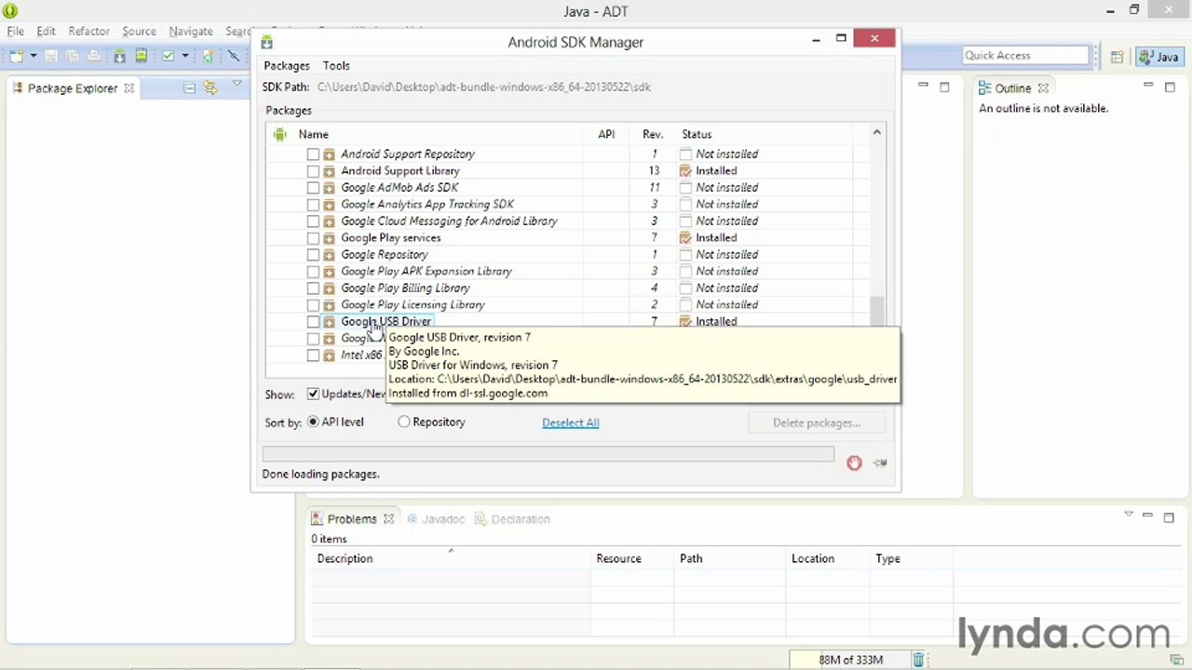Click the Java perspective button
1192x670 pixels.
tap(1158, 57)
